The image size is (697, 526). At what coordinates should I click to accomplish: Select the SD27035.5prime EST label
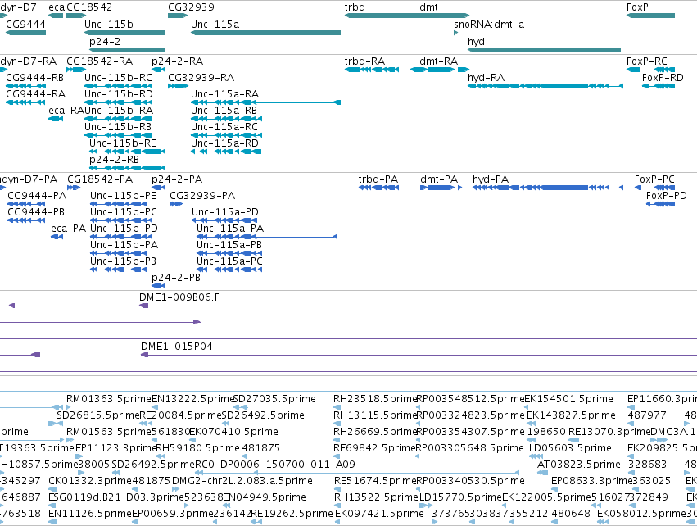click(x=274, y=399)
